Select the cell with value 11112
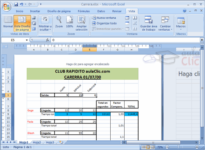This screenshot has width=205, height=150. click(x=103, y=114)
